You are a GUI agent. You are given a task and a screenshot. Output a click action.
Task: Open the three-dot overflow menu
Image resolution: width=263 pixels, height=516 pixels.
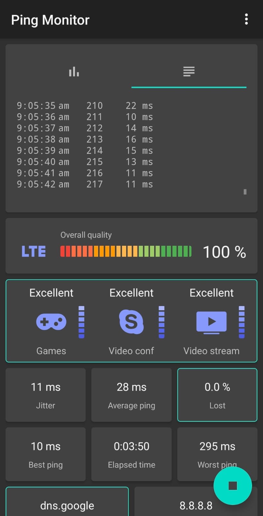[x=246, y=19]
